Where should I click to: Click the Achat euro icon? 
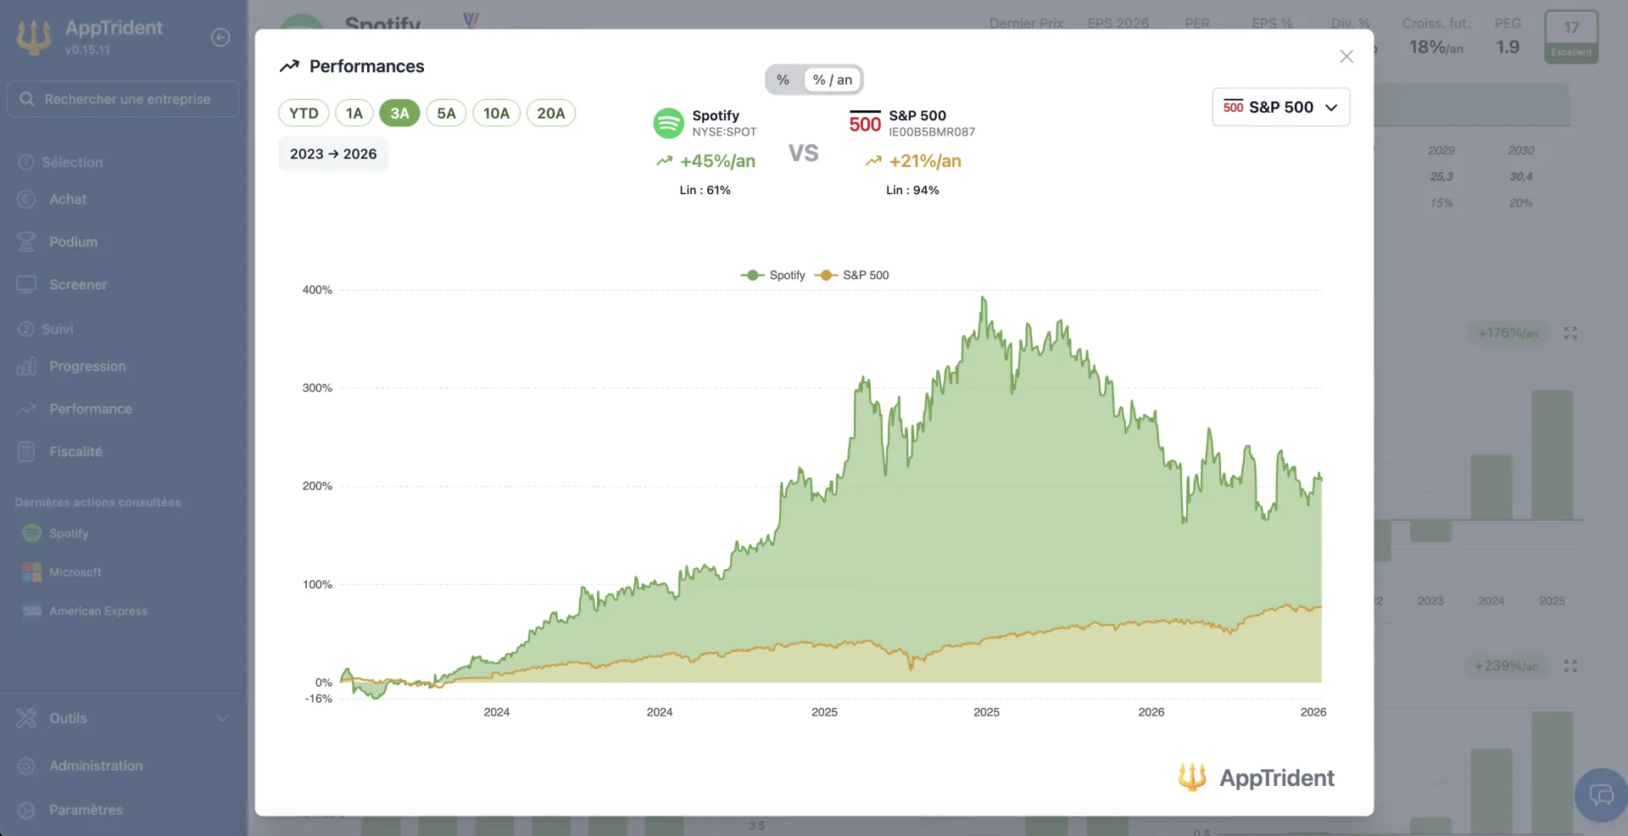(x=26, y=199)
